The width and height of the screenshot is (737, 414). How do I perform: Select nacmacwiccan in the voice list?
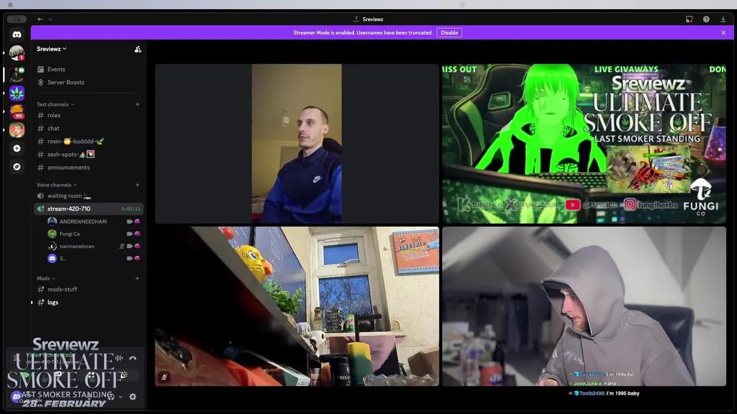(x=94, y=246)
